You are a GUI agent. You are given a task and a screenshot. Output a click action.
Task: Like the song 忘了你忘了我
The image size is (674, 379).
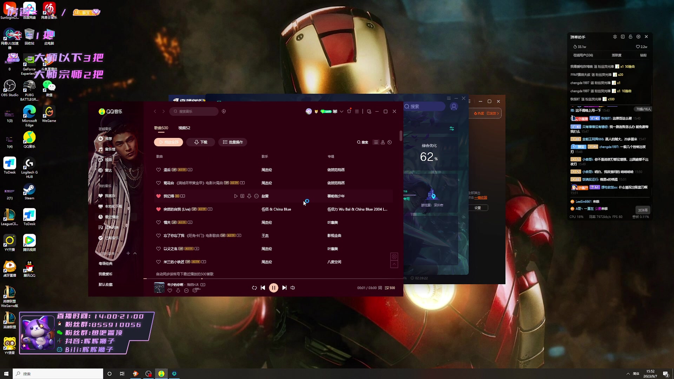click(x=158, y=235)
